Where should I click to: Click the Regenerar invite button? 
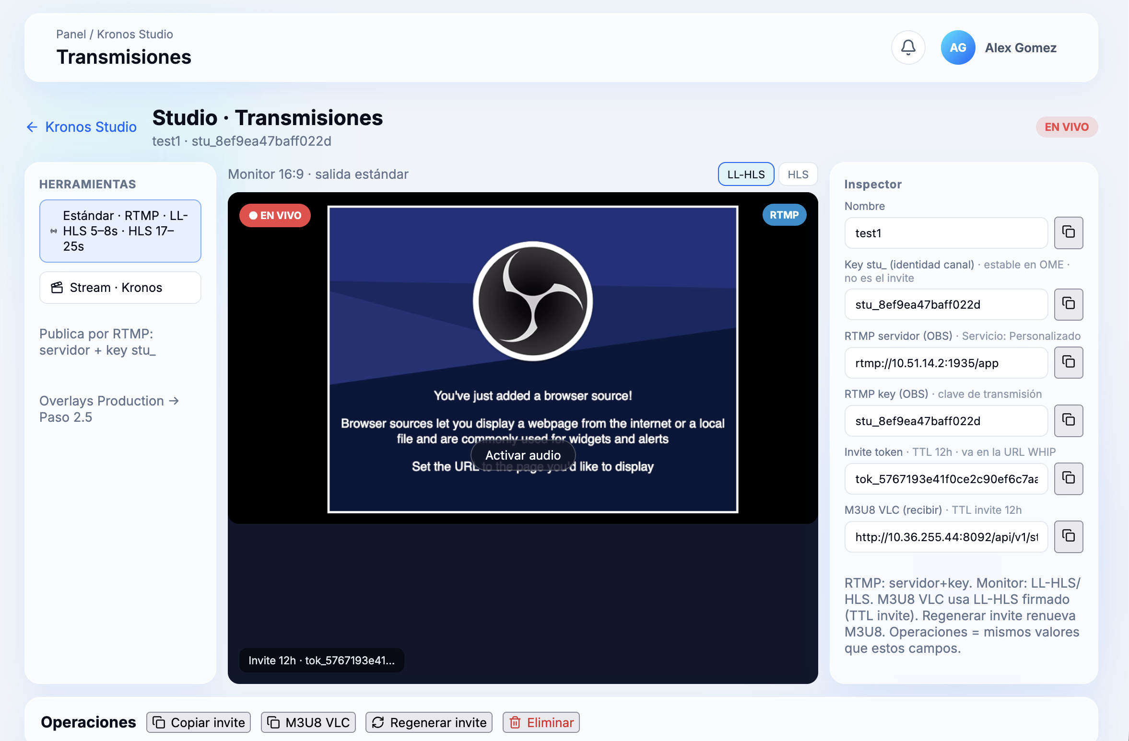coord(429,722)
